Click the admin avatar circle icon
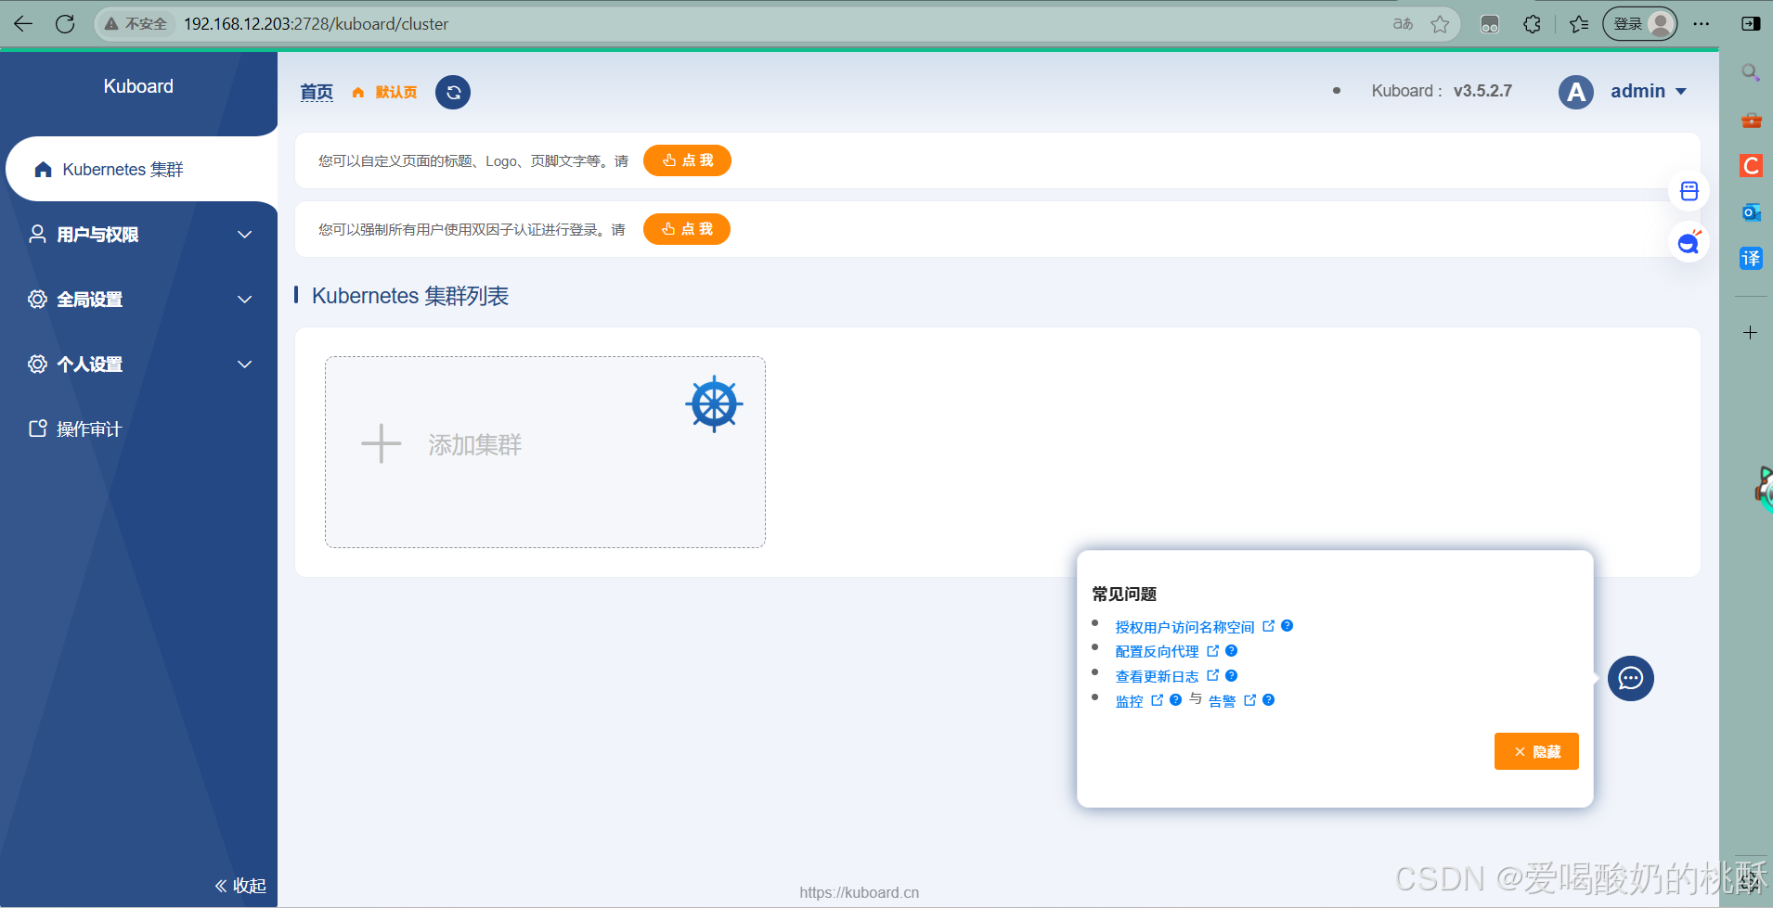 coord(1576,92)
